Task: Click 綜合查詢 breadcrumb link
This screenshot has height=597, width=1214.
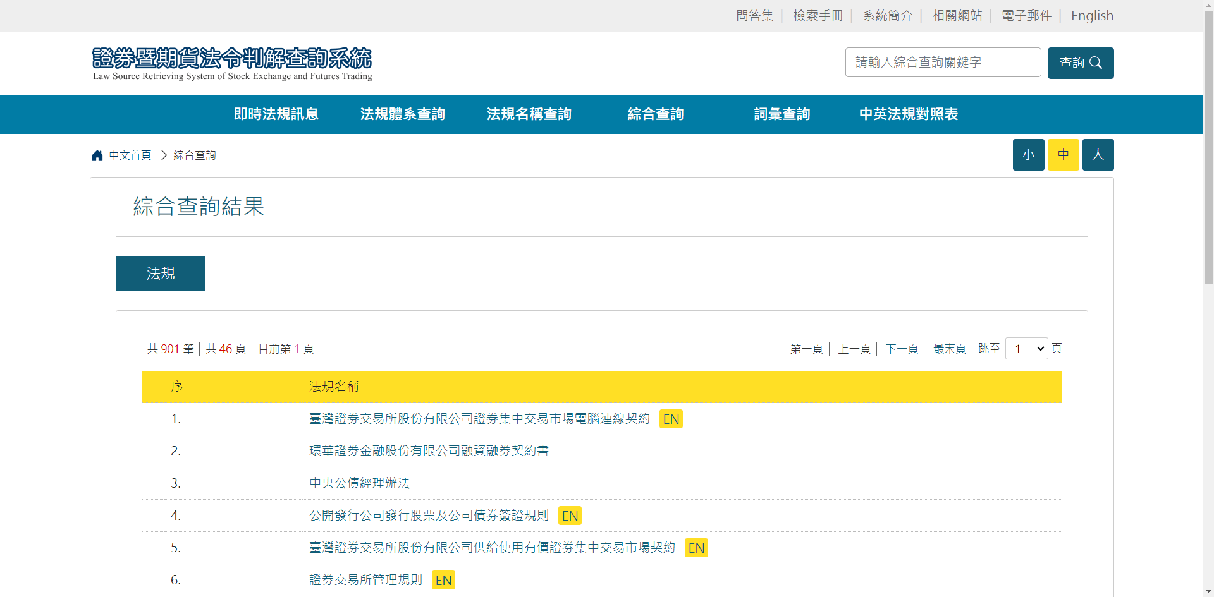Action: click(195, 155)
